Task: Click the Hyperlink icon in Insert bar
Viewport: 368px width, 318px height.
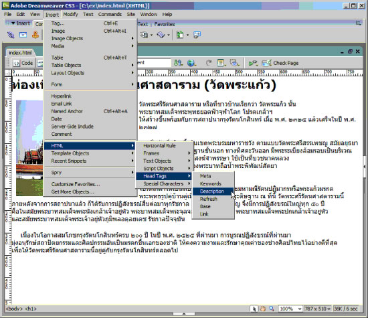Action: pyautogui.click(x=11, y=35)
